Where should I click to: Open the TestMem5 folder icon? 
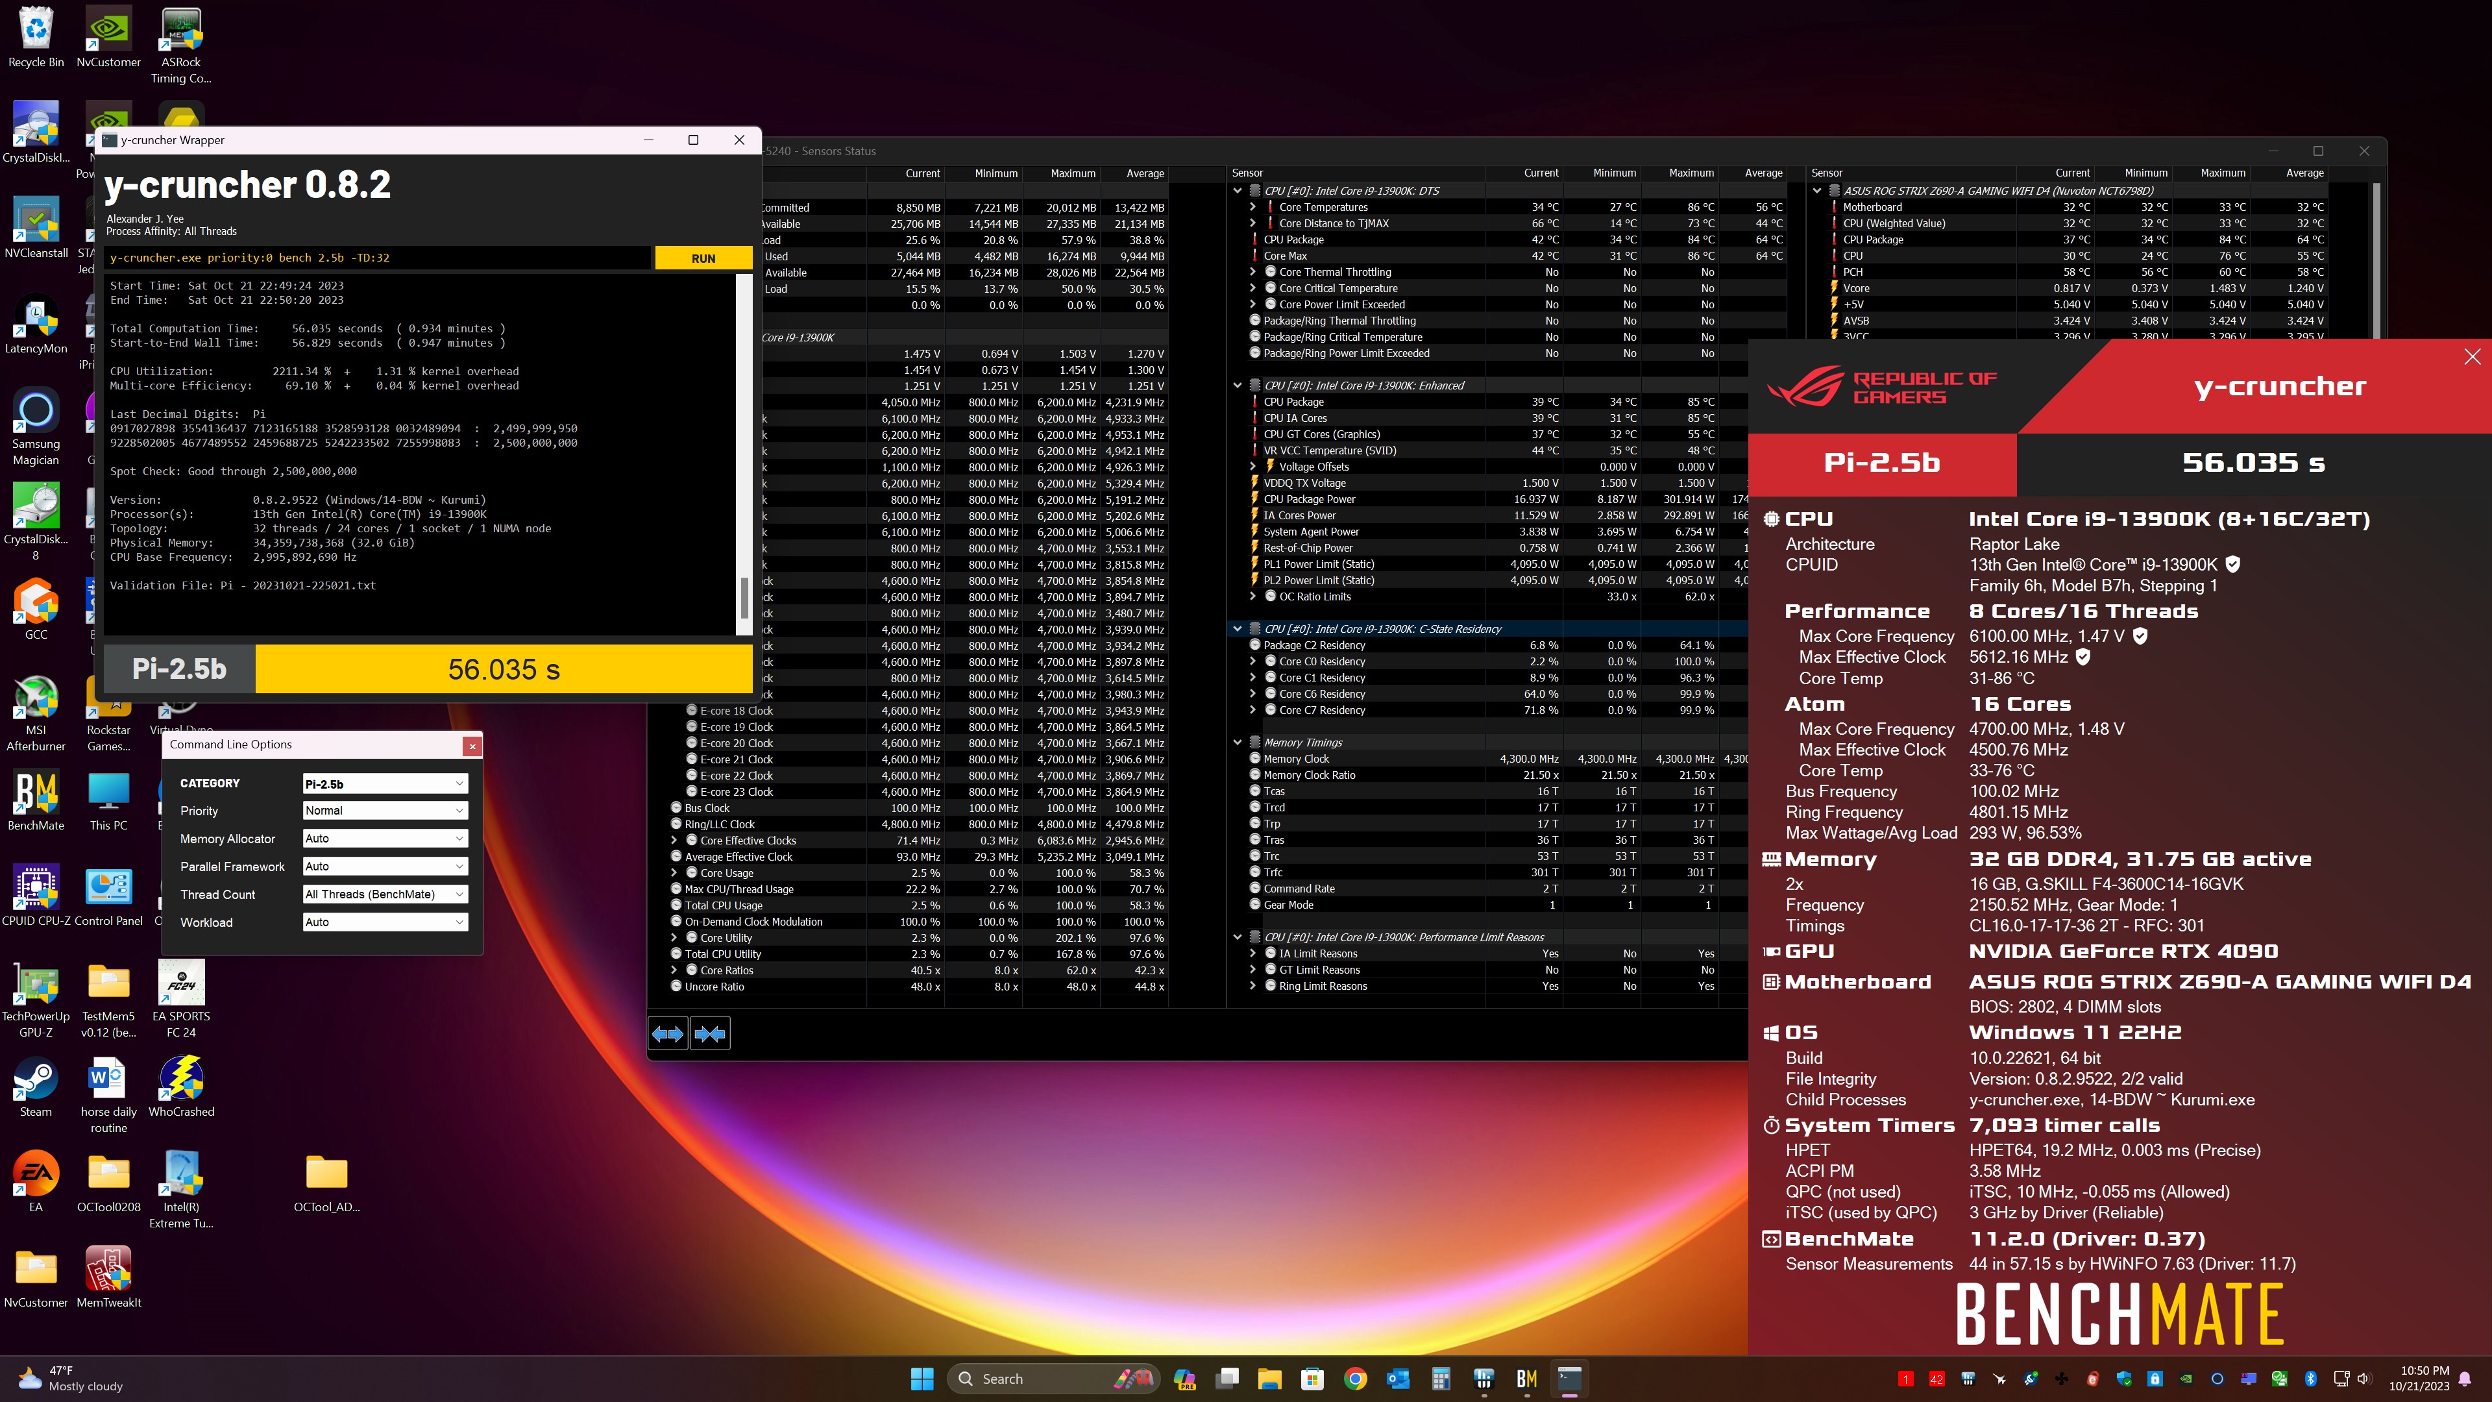[108, 1000]
